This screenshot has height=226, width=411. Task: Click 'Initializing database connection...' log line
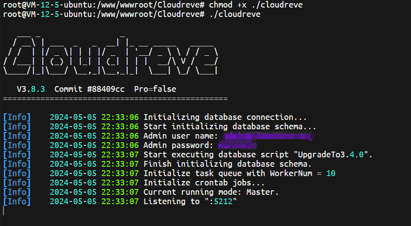click(225, 117)
